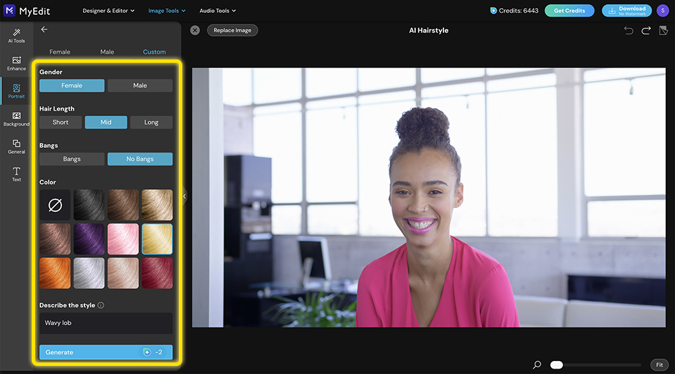
Task: Remove the image with the X icon
Action: point(195,30)
